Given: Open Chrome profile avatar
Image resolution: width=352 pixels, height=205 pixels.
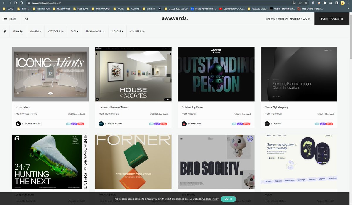Looking at the screenshot, I should point(343,3).
